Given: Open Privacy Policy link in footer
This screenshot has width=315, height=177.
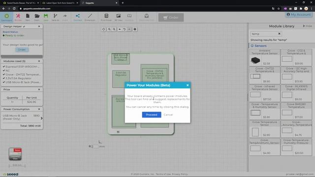Looking at the screenshot, I should 180,174.
